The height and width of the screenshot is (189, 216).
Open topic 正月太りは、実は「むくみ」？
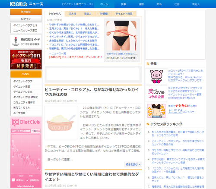[74, 28]
